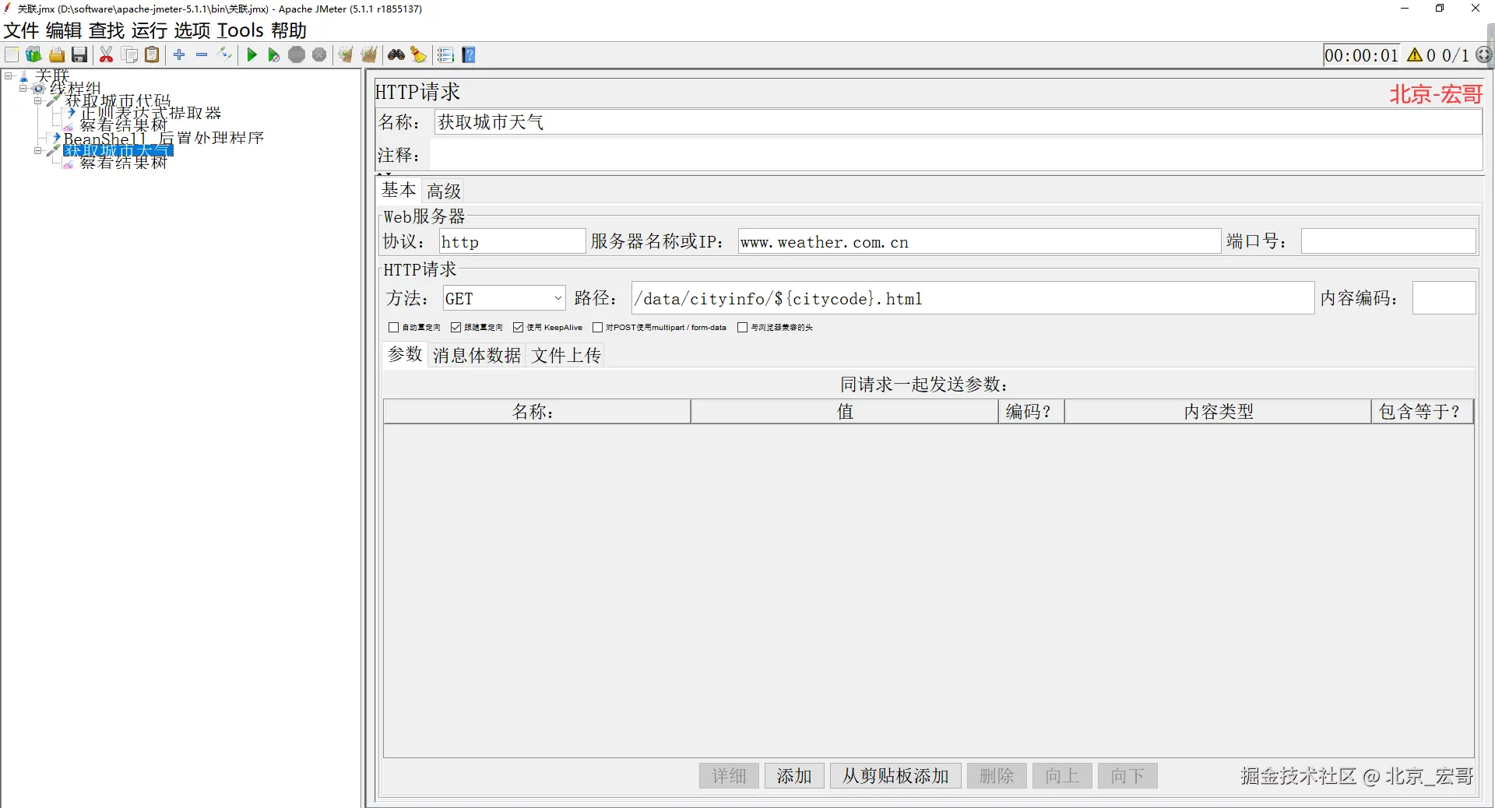
Task: Select the 参数 tab
Action: tap(405, 354)
